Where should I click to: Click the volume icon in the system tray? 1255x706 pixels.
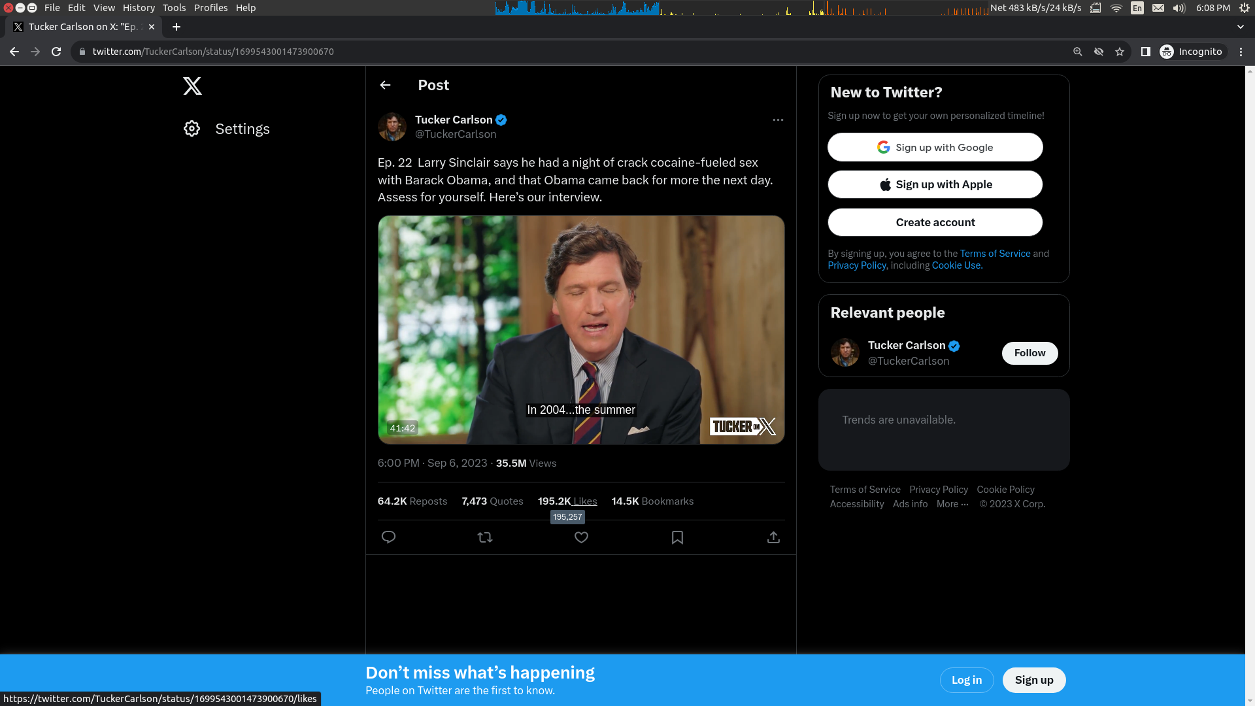pos(1179,8)
